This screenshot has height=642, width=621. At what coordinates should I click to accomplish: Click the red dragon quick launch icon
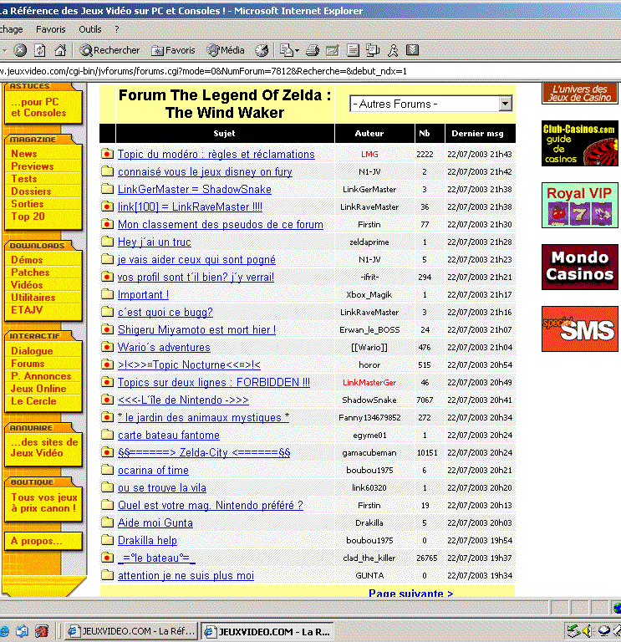click(41, 631)
